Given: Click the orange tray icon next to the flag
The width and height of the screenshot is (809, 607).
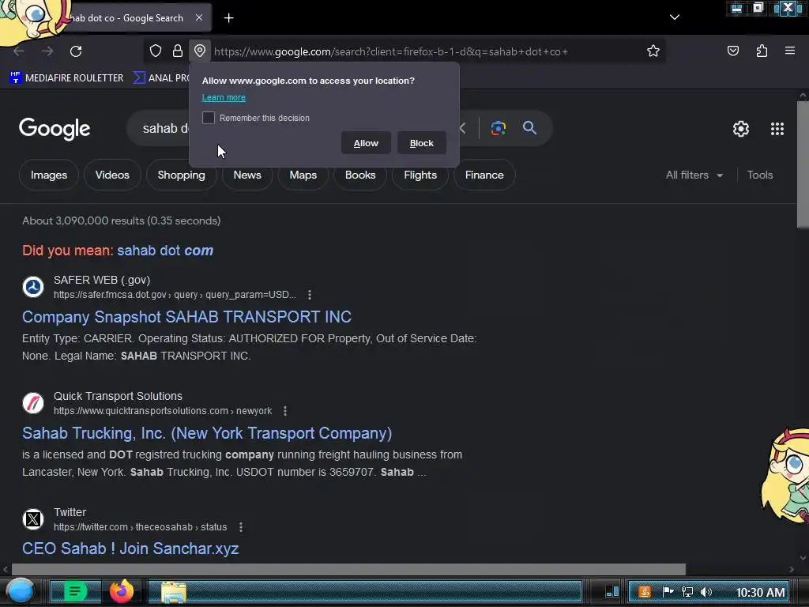Looking at the screenshot, I should pos(645,592).
